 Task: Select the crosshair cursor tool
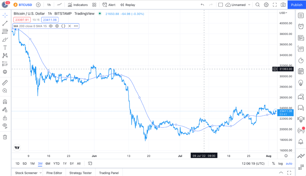tap(5, 15)
